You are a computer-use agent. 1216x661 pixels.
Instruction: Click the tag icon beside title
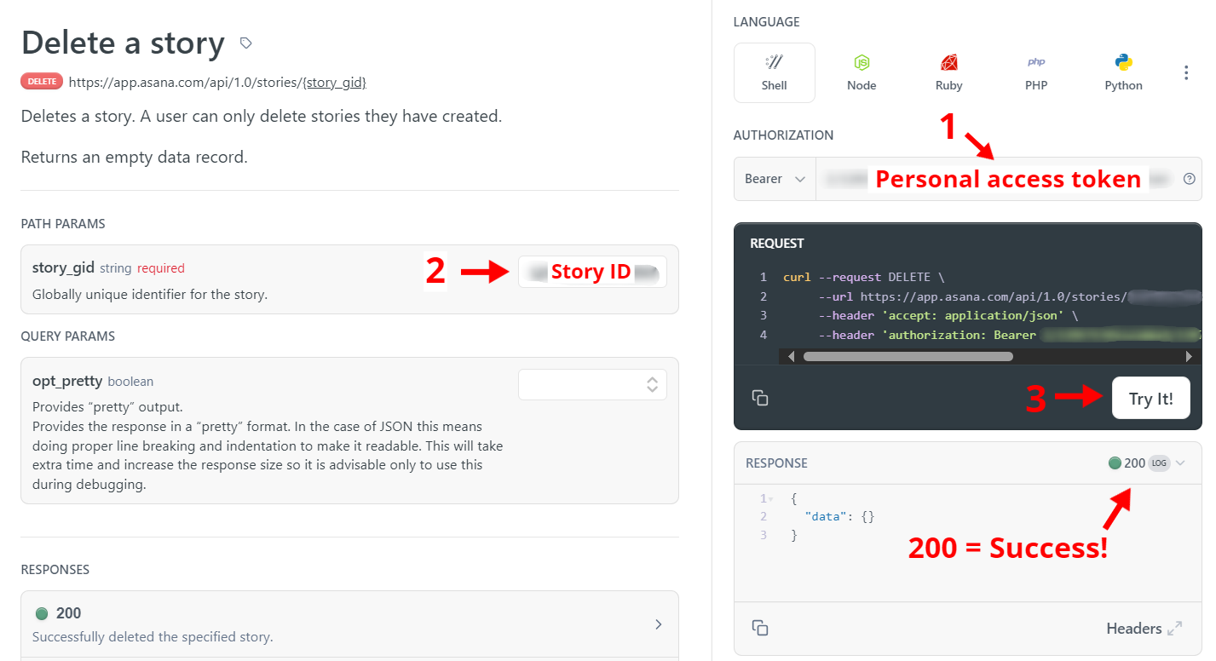(245, 43)
